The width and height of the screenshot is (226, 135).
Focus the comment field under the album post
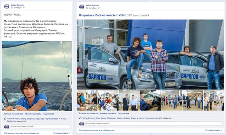pyautogui.click(x=154, y=123)
